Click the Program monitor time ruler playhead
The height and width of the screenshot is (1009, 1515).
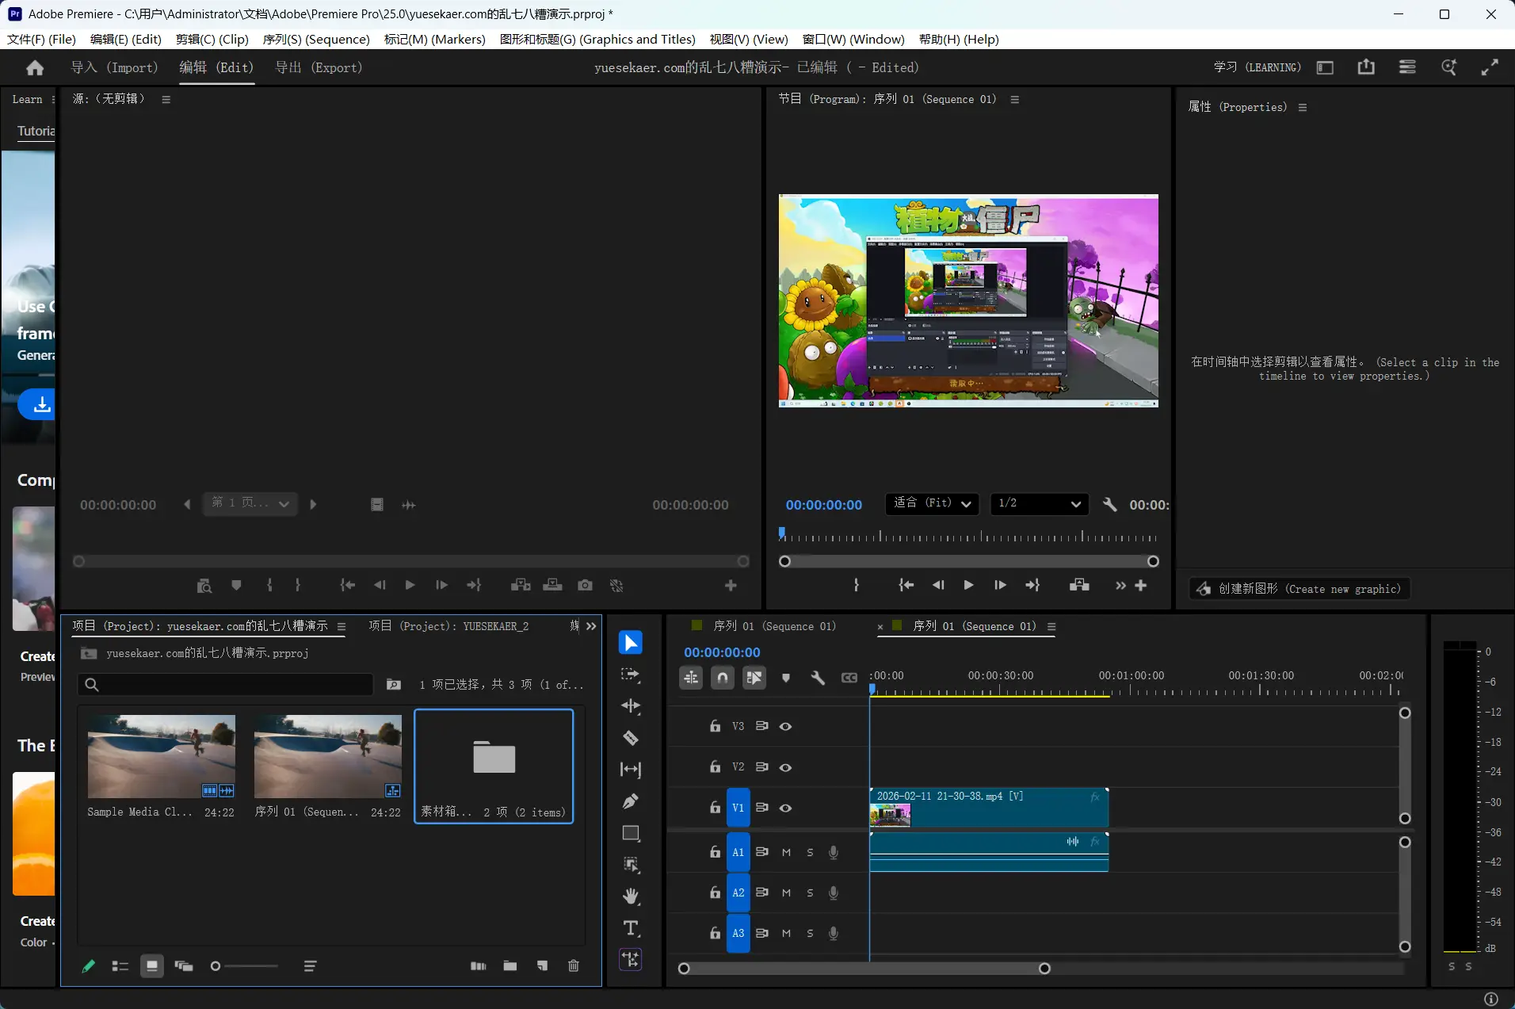pyautogui.click(x=782, y=533)
